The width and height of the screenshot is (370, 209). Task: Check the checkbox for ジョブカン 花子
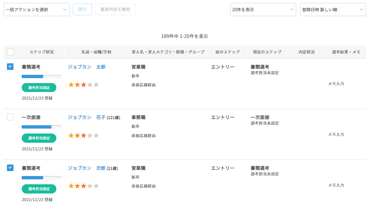[x=10, y=117]
